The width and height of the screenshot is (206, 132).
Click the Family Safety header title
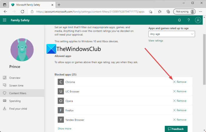[20, 20]
